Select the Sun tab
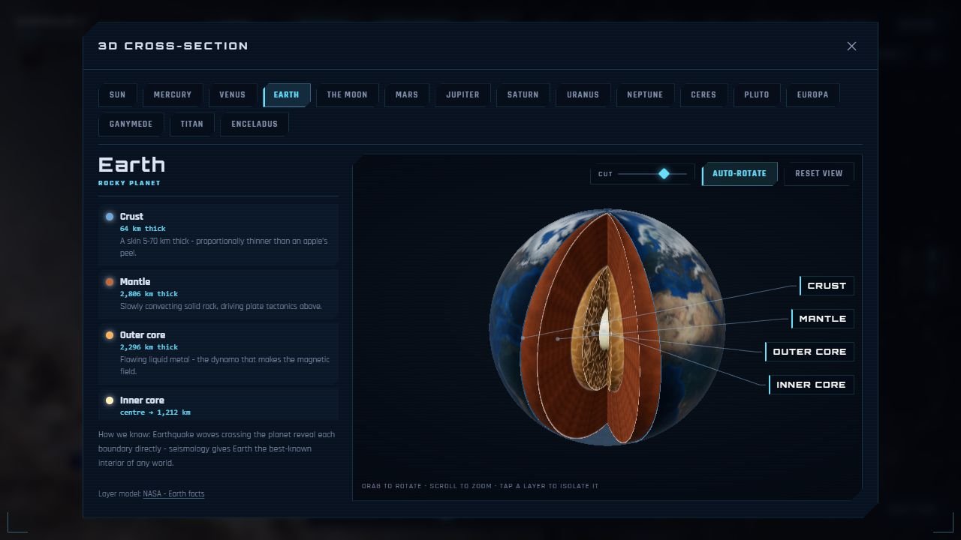The width and height of the screenshot is (961, 540). coord(117,94)
